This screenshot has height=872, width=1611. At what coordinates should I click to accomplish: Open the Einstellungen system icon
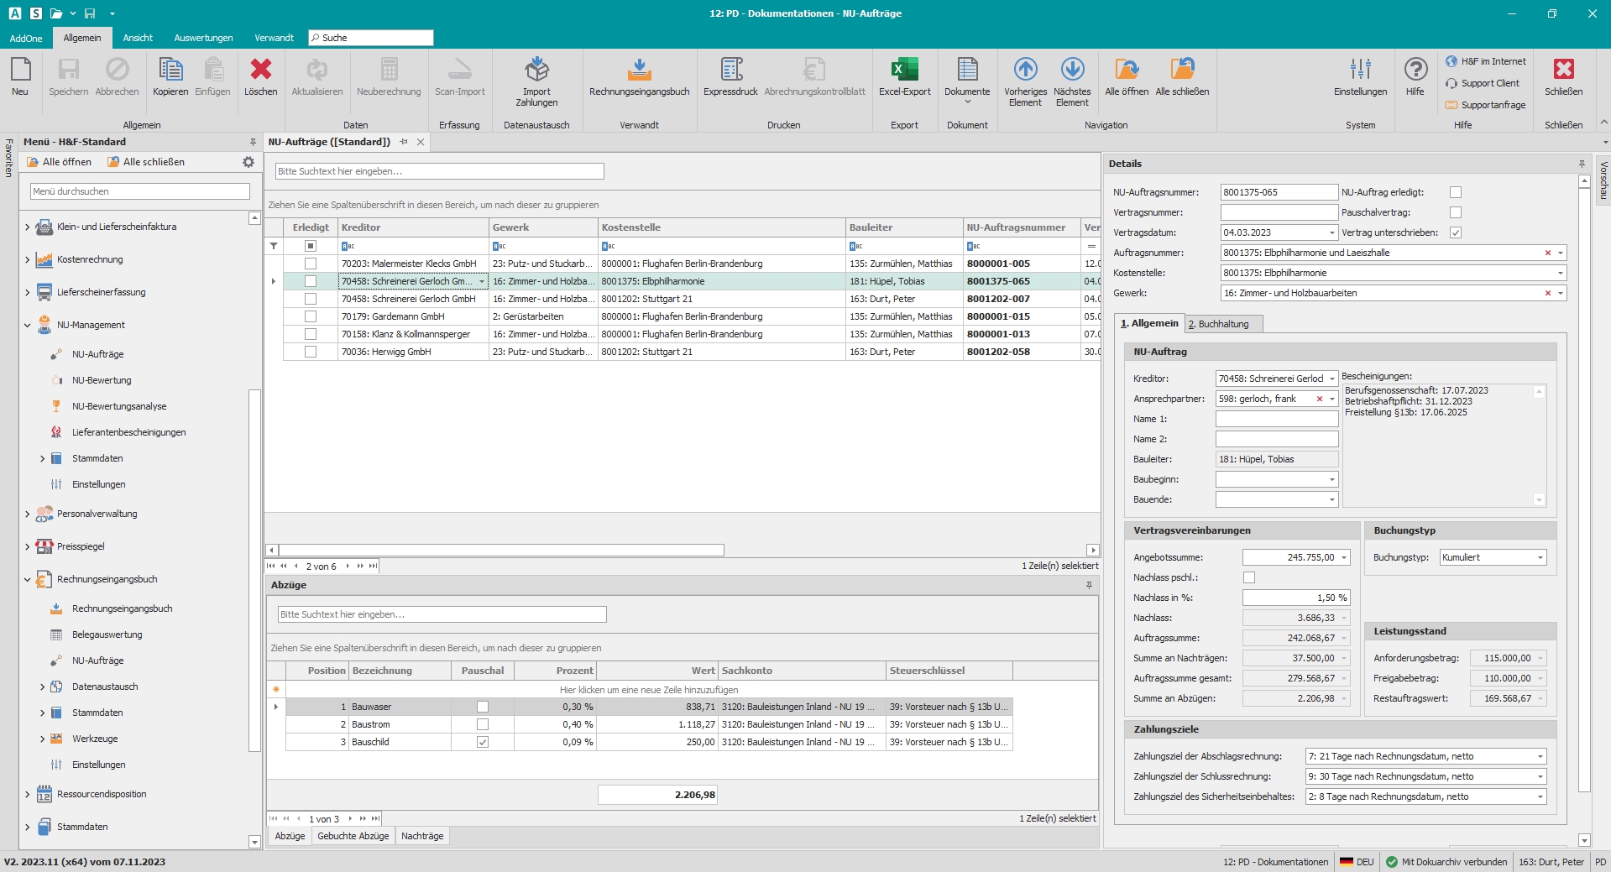(x=1360, y=70)
